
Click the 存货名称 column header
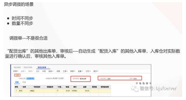(37, 87)
